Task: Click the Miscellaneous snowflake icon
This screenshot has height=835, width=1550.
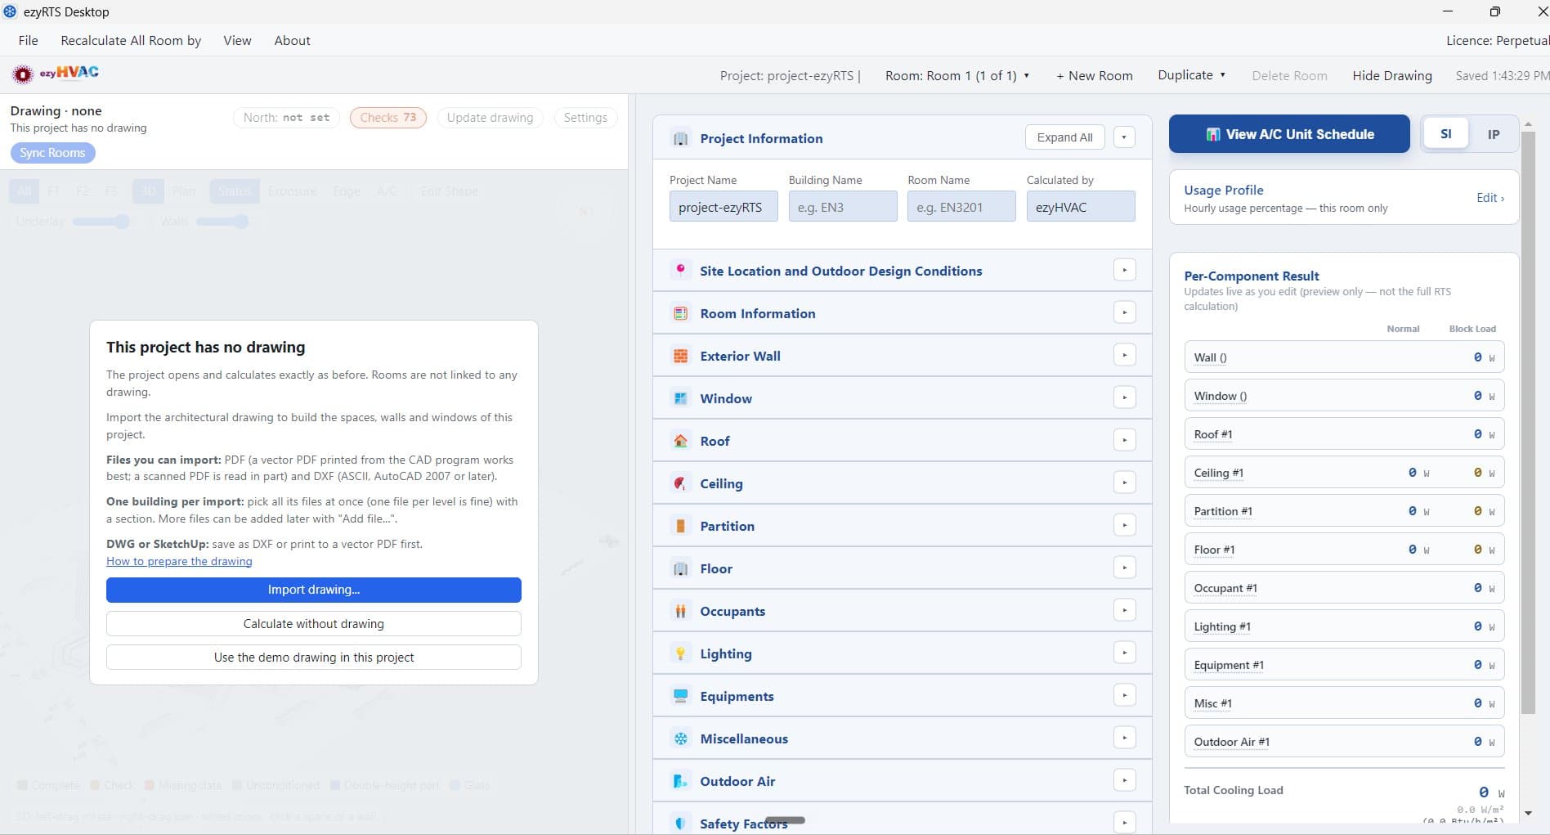Action: click(x=680, y=738)
